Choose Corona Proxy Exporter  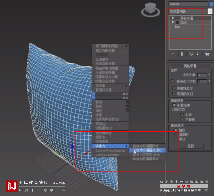coord(110,151)
